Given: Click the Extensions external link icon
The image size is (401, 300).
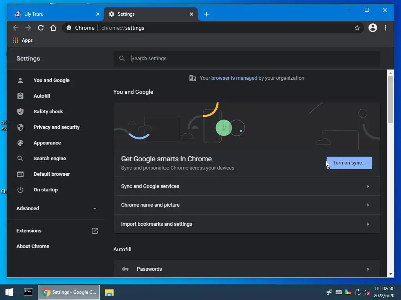Looking at the screenshot, I should (95, 230).
